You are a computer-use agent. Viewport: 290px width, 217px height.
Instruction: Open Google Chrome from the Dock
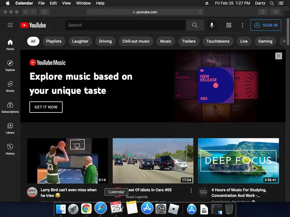coord(86,209)
